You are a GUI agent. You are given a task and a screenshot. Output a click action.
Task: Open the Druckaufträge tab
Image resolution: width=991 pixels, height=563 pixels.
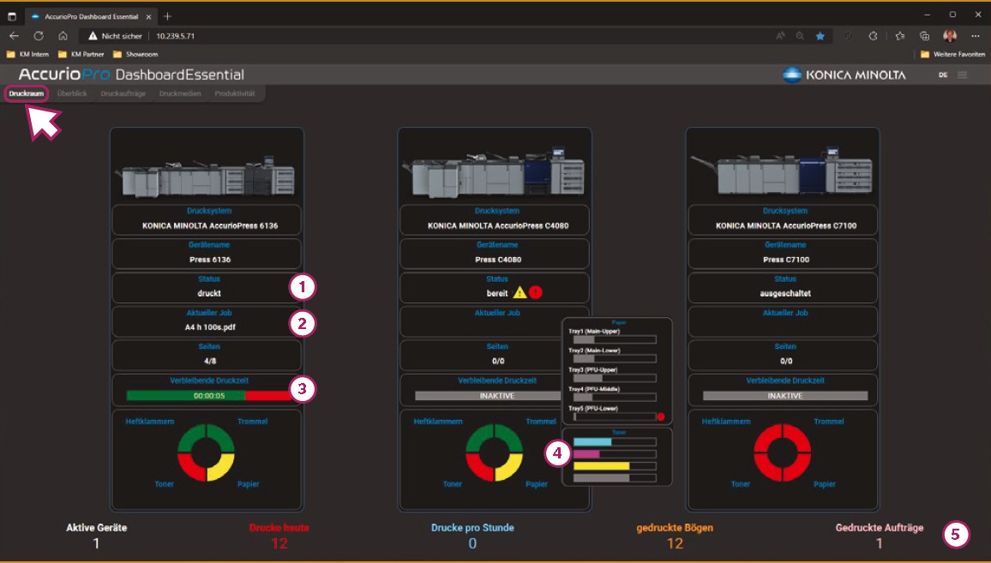click(123, 93)
